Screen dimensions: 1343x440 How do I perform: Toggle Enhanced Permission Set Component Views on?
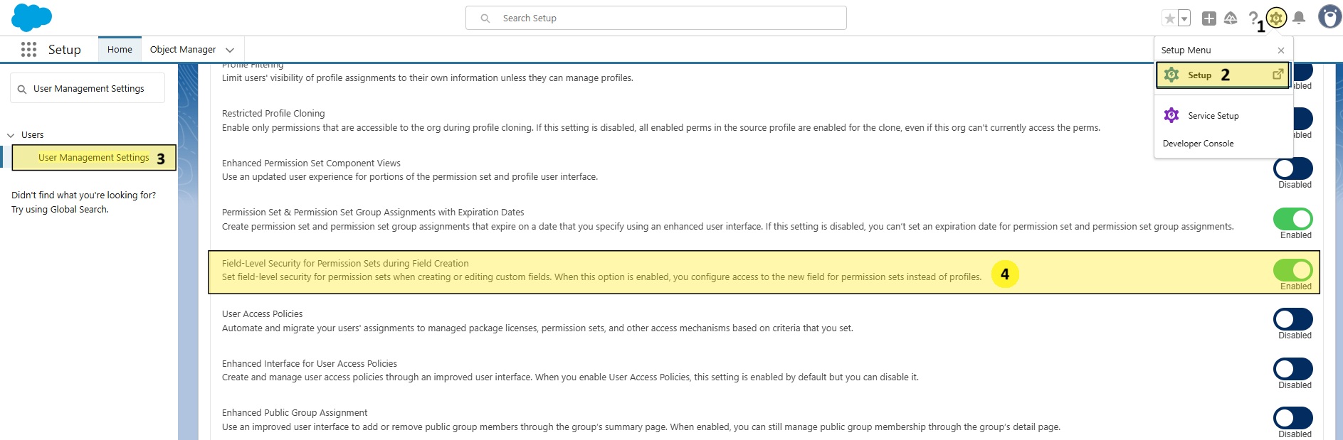point(1292,168)
